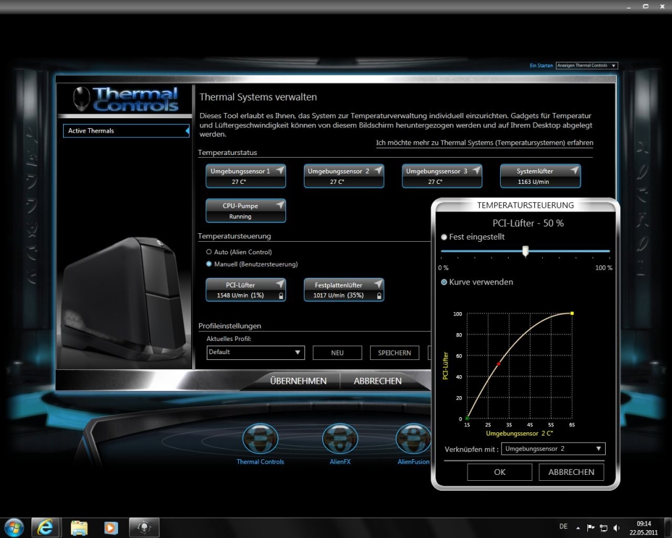The image size is (672, 538).
Task: Click Alienware Command Center taskbar icon
Action: click(144, 527)
